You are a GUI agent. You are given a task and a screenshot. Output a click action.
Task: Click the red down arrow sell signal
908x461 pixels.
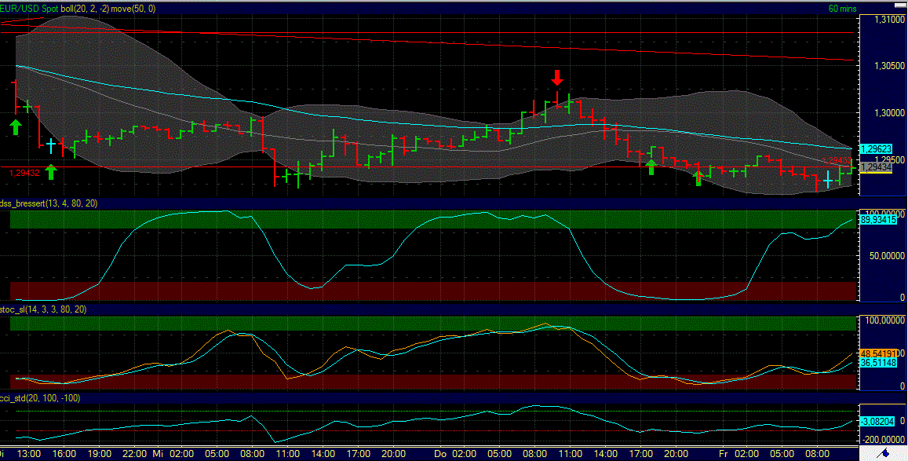557,79
